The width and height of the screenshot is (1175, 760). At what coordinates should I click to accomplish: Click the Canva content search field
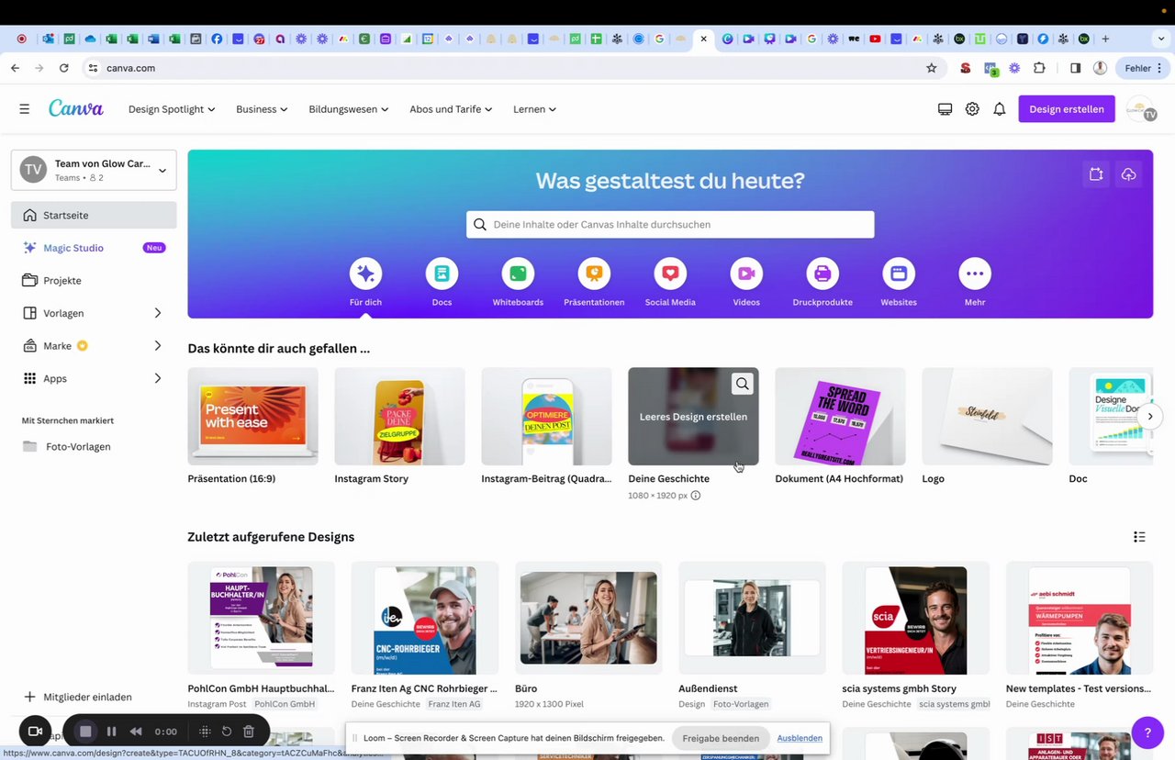[x=670, y=224]
